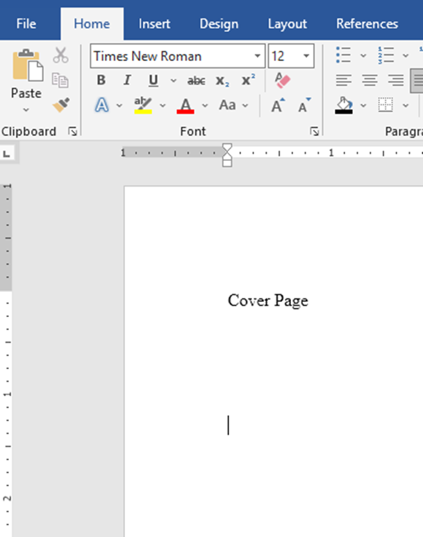This screenshot has height=537, width=423.
Task: Open Font dialog box launcher
Action: tap(315, 131)
